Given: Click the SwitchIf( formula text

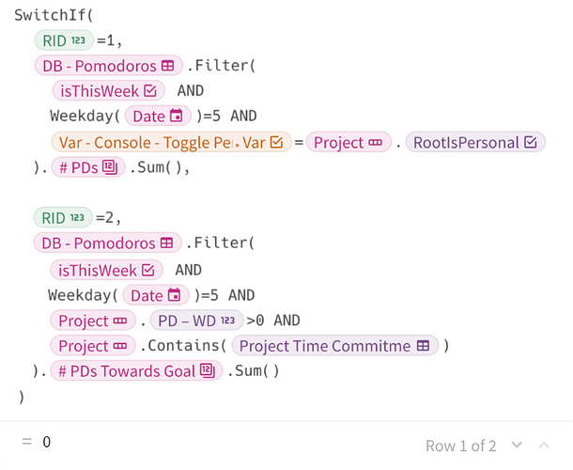Looking at the screenshot, I should (x=54, y=15).
